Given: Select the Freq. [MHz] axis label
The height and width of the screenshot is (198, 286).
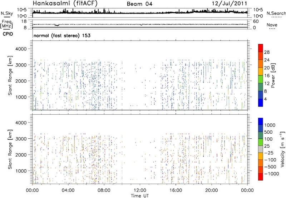Looking at the screenshot, I should (x=7, y=24).
